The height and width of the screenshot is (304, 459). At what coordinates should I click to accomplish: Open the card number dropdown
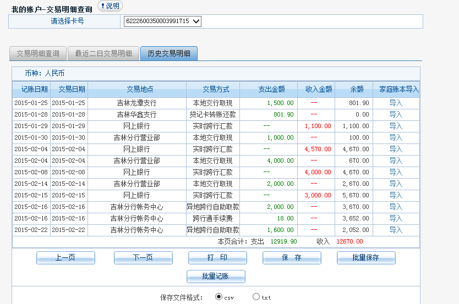[163, 21]
